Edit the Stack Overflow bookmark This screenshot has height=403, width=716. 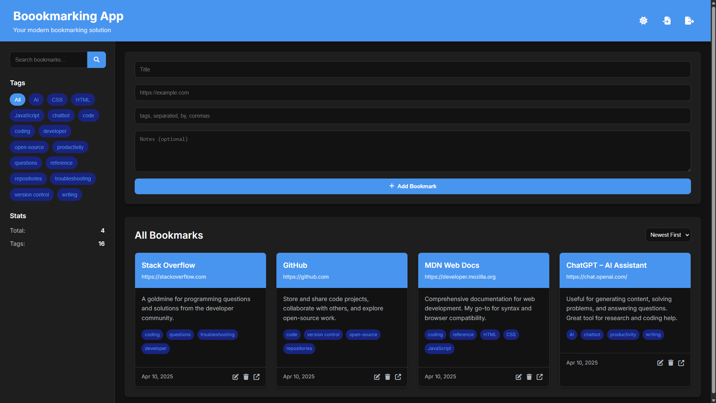pos(235,377)
